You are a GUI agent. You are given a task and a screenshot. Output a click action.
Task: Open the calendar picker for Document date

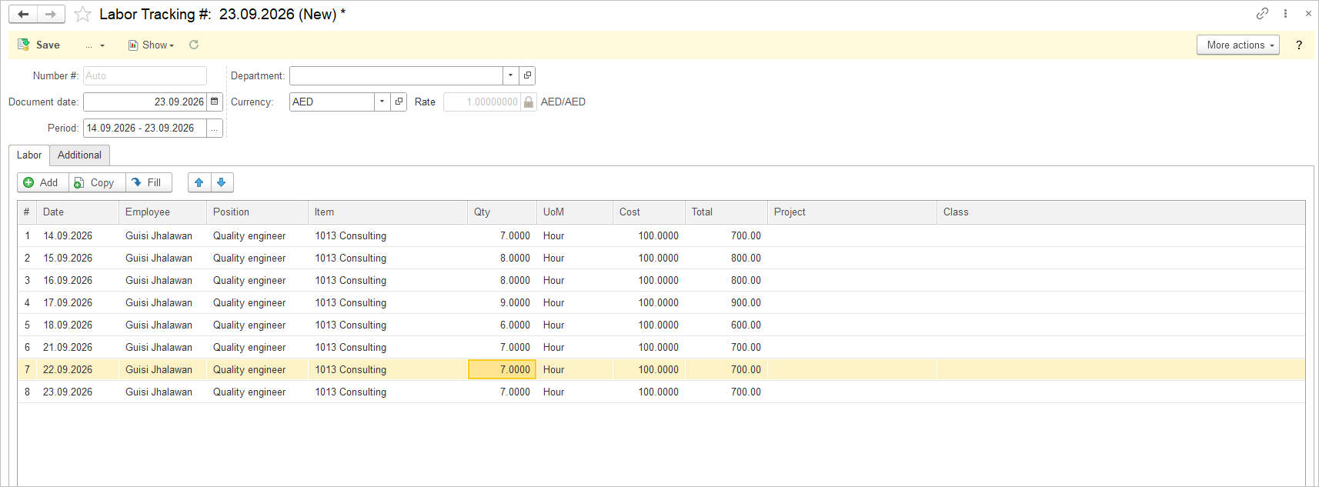click(215, 102)
